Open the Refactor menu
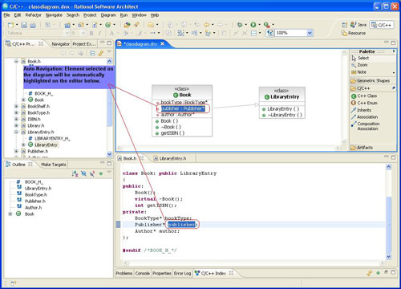The height and width of the screenshot is (289, 401). click(x=33, y=15)
